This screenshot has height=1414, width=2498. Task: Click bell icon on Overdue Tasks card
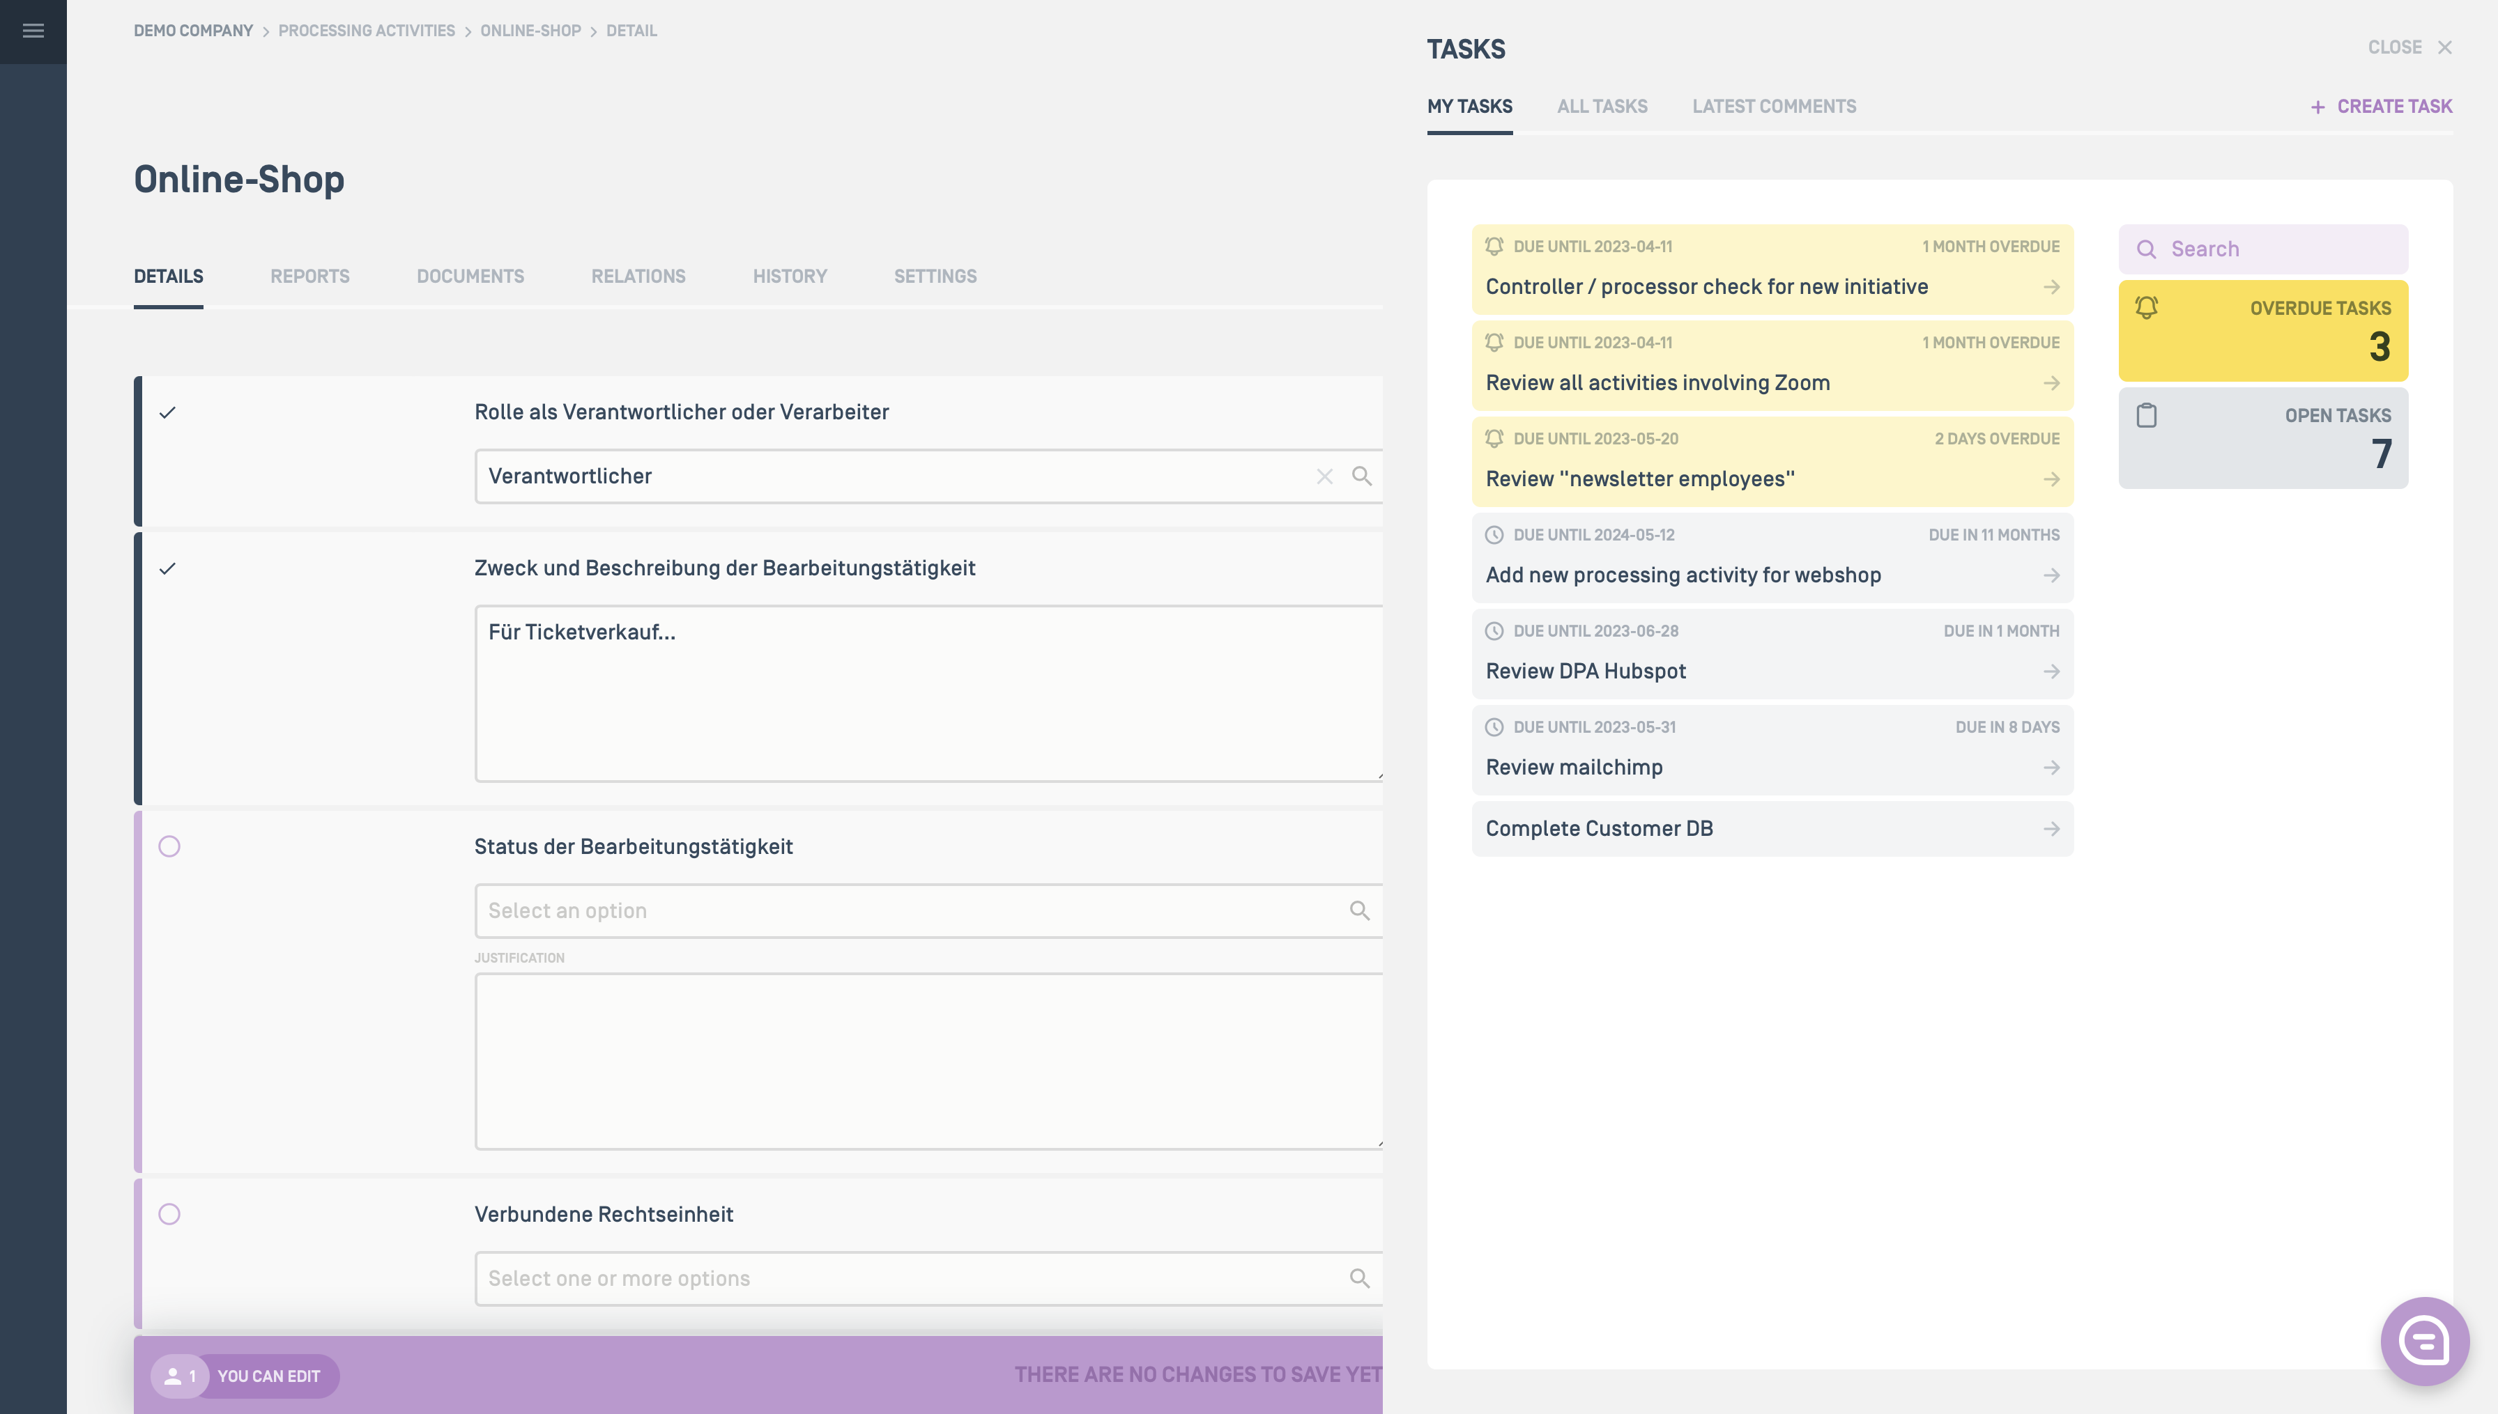click(2146, 308)
